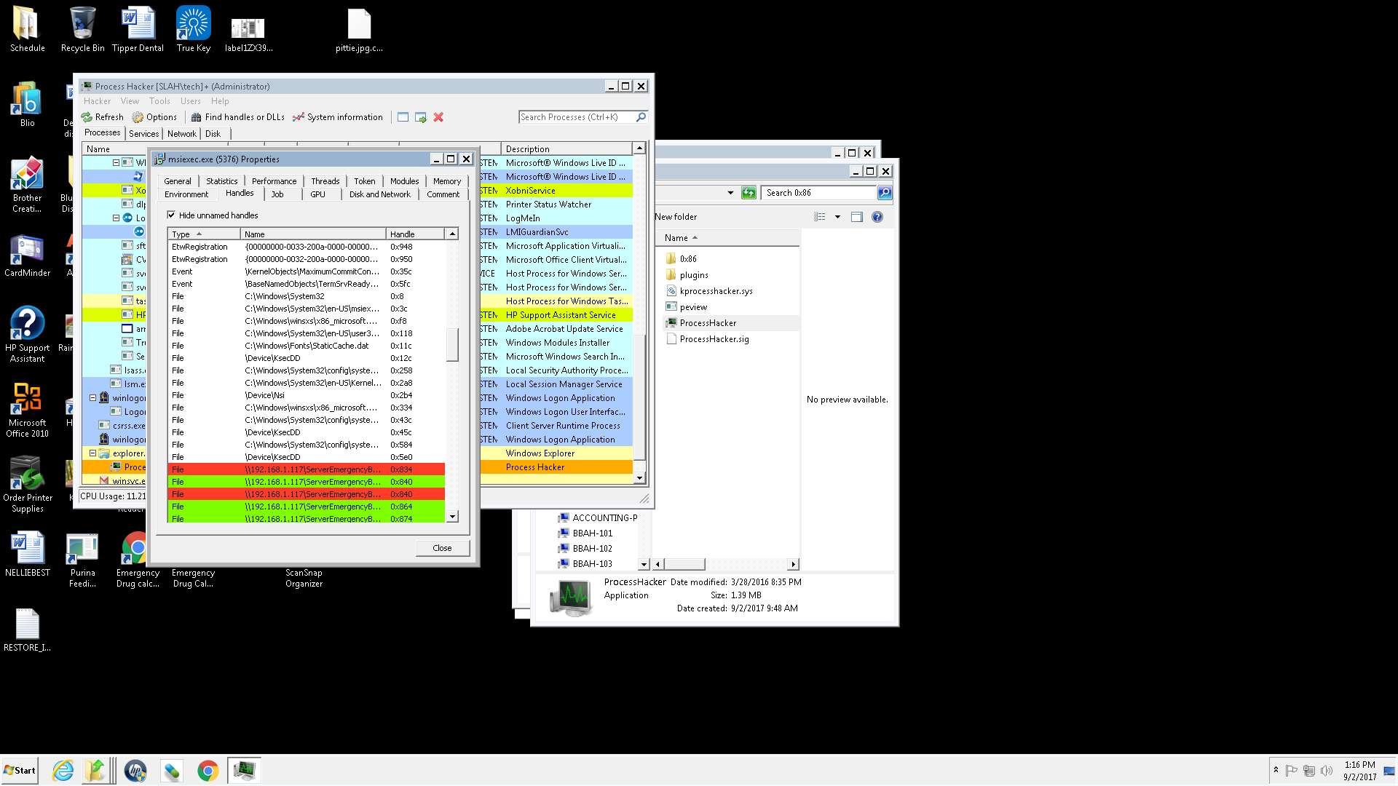Open the Statistics tab in Properties
The image size is (1398, 786).
pos(221,181)
